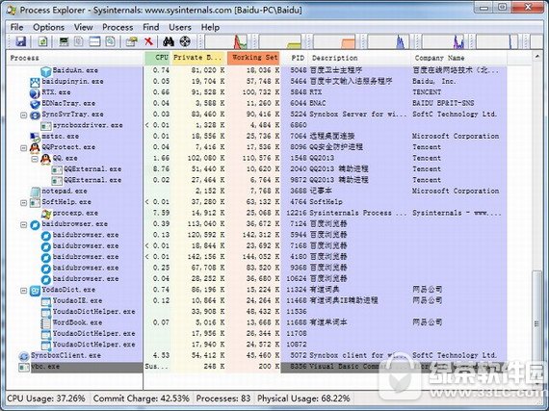Collapse the parent baidubrowser.exe tree node
Screen dimensions: 549x411
click(23, 224)
